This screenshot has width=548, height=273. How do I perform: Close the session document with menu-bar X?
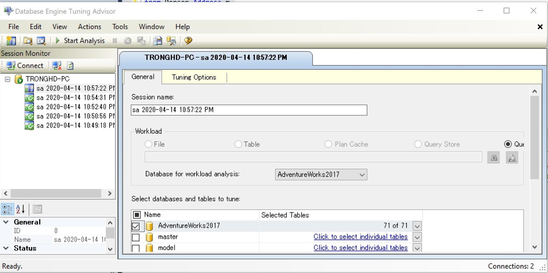540,27
